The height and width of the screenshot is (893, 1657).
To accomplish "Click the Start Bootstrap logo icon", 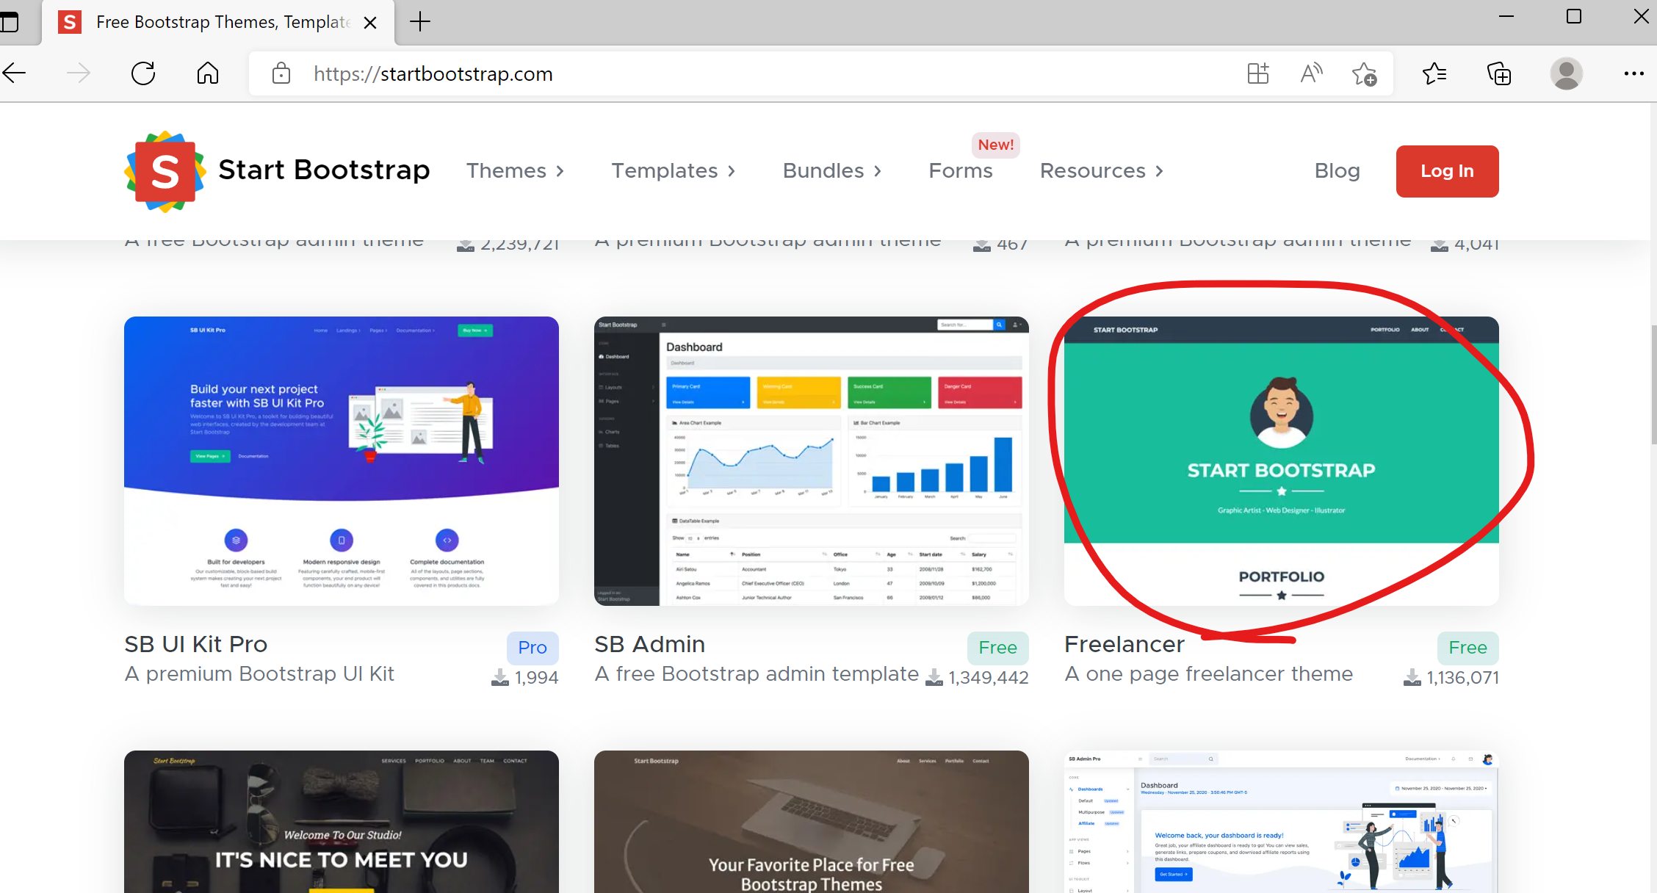I will [x=165, y=172].
